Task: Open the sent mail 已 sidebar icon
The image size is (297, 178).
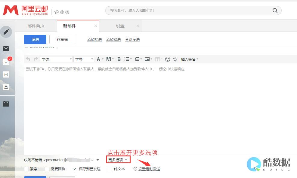Action: coord(6,74)
